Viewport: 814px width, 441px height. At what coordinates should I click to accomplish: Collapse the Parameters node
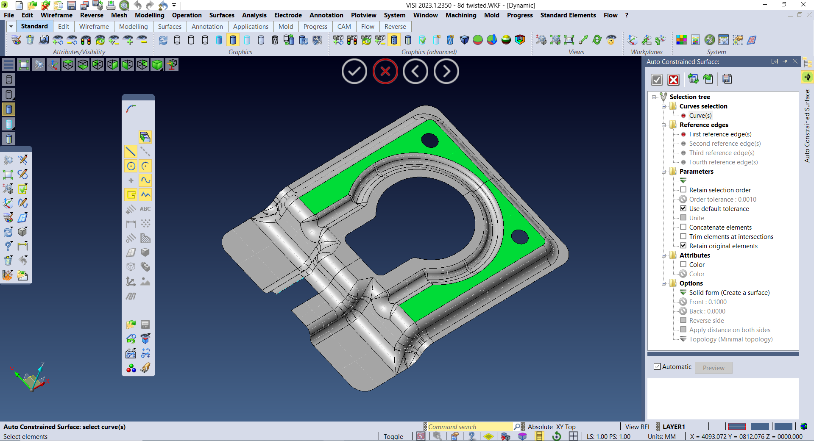coord(664,172)
